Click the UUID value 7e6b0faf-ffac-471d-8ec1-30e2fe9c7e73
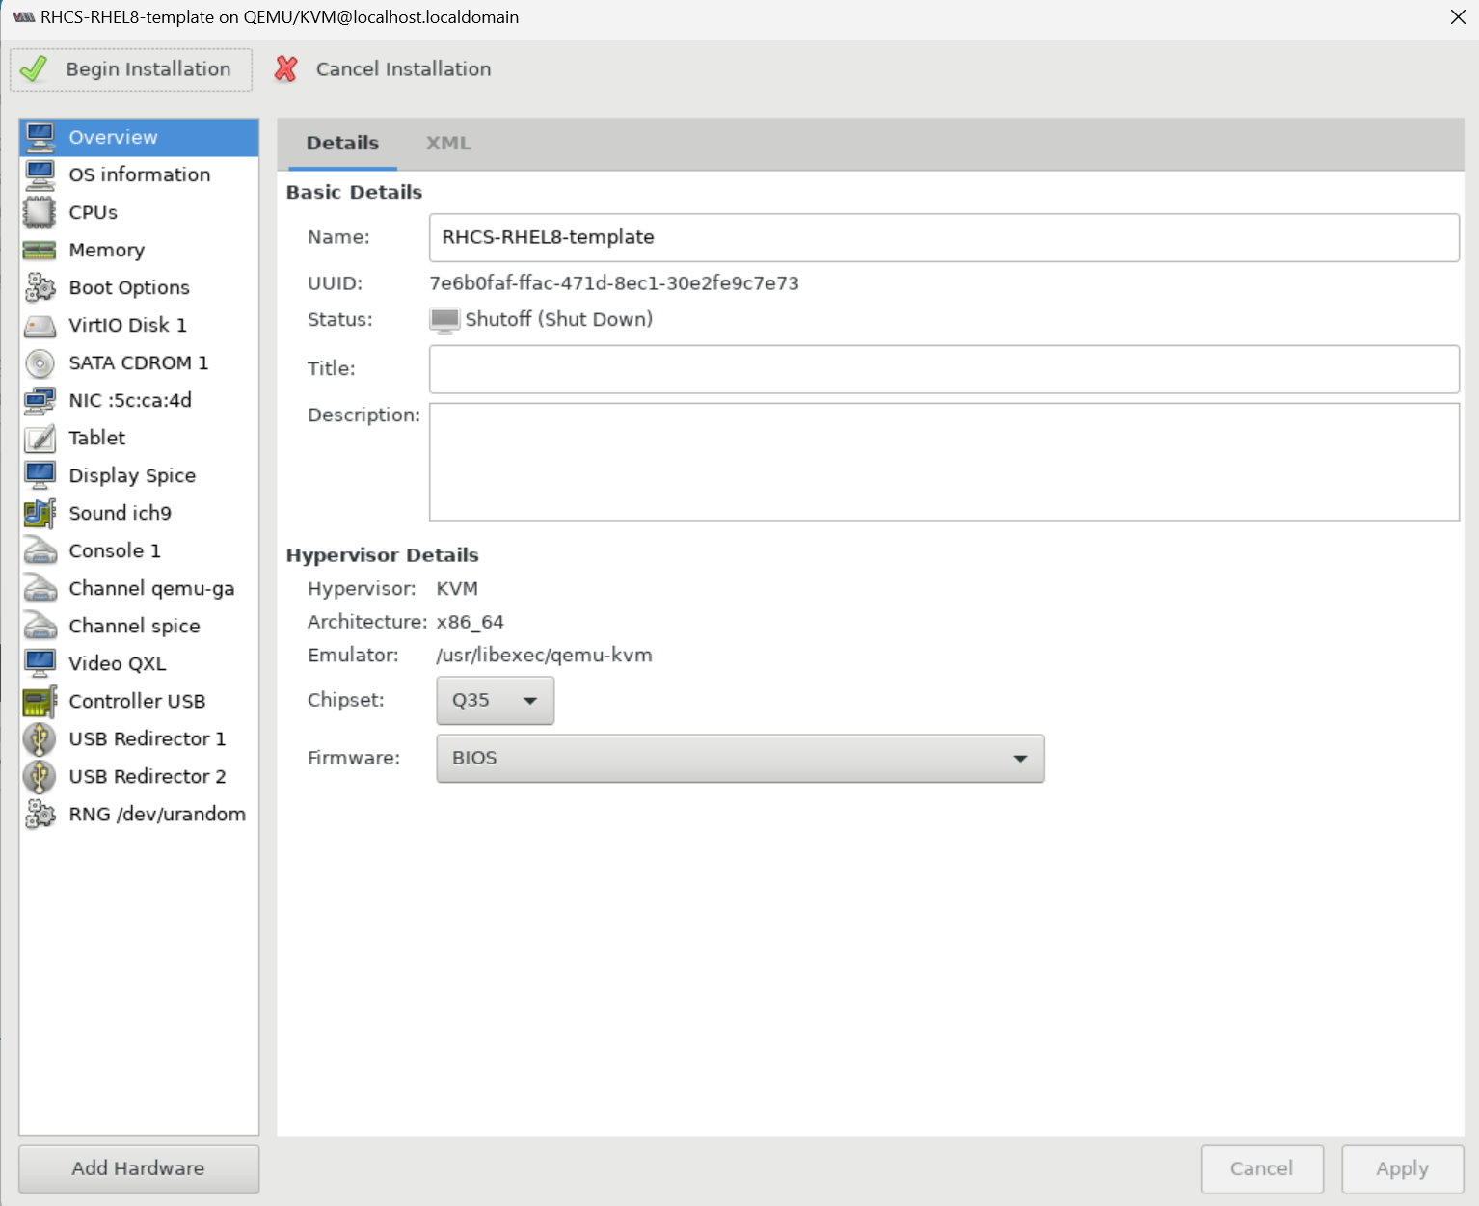Image resolution: width=1479 pixels, height=1206 pixels. [614, 283]
